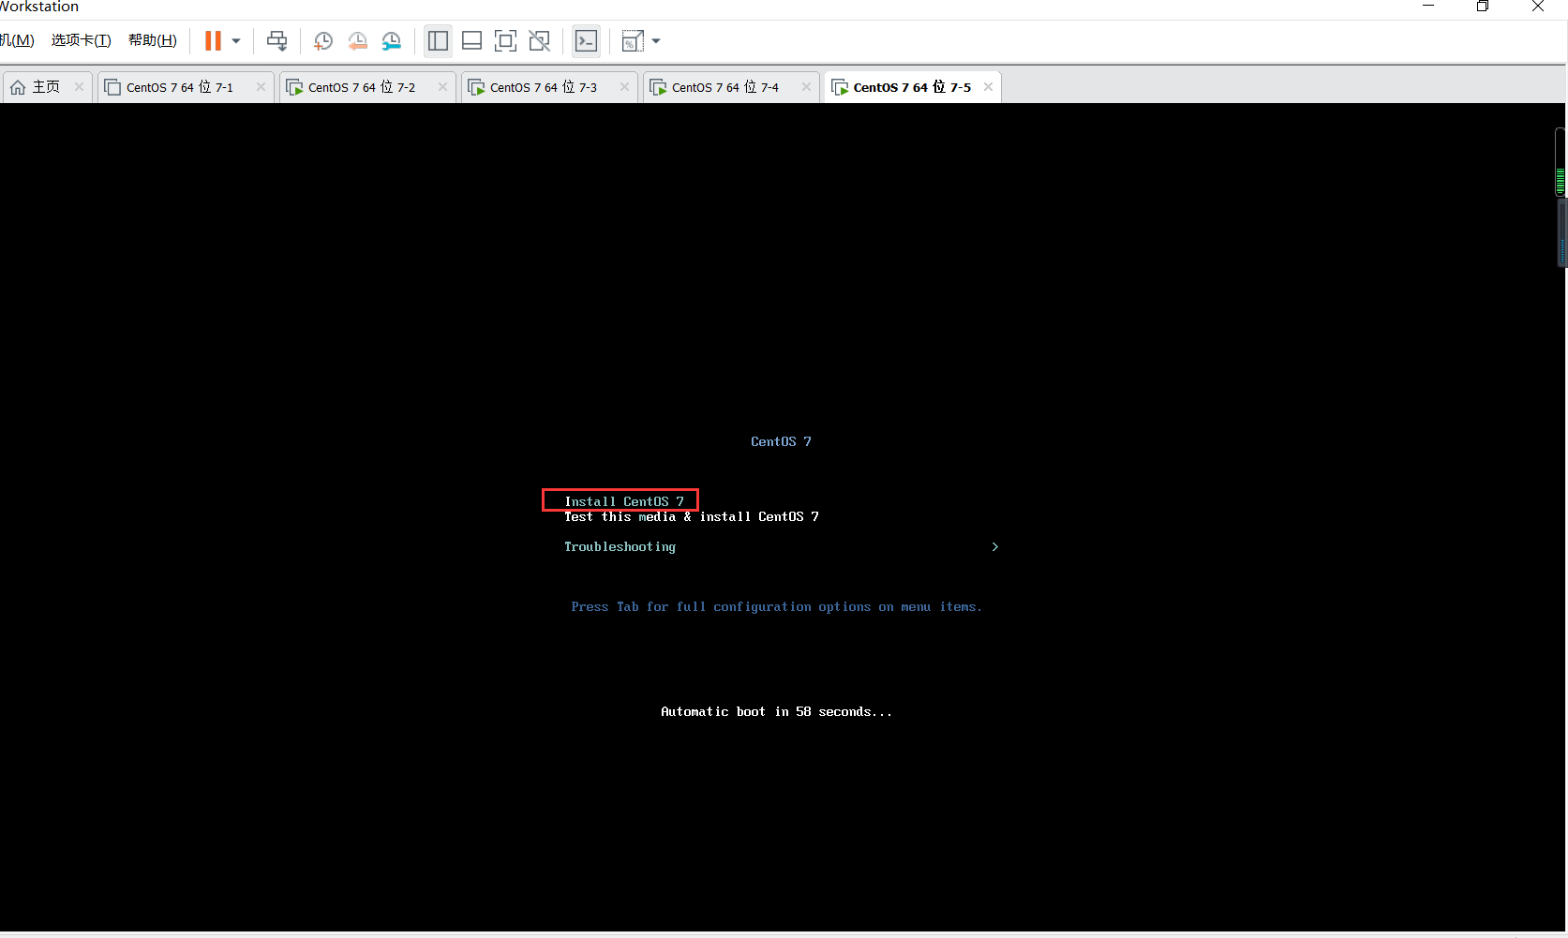
Task: Select Test this media & install CentOS 7
Action: point(692,516)
